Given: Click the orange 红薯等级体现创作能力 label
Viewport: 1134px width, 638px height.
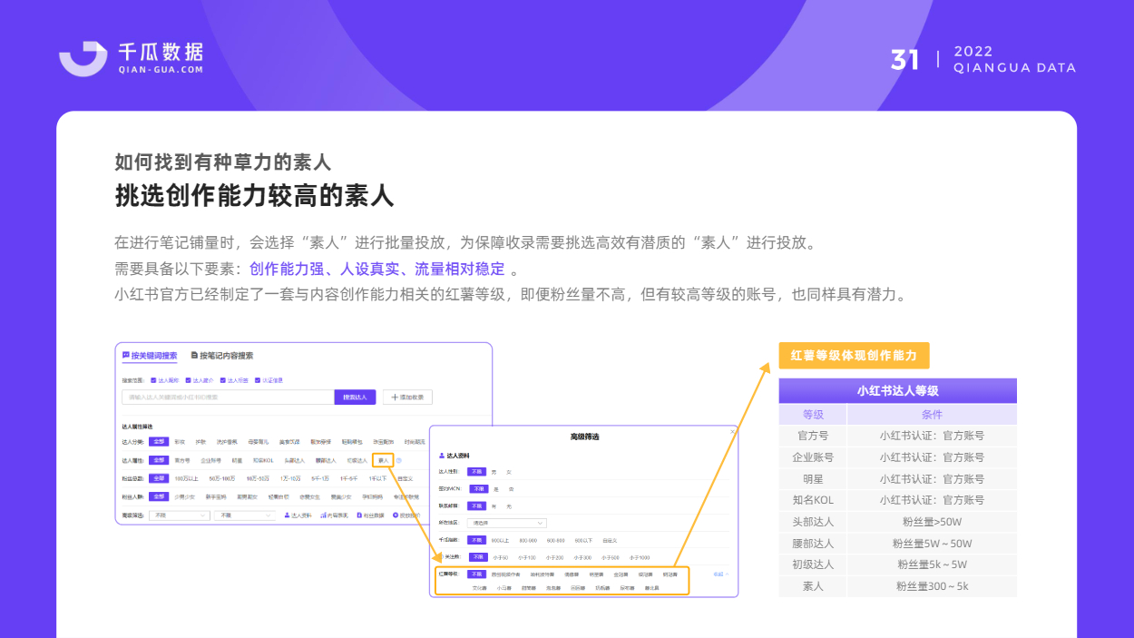Looking at the screenshot, I should [x=854, y=356].
